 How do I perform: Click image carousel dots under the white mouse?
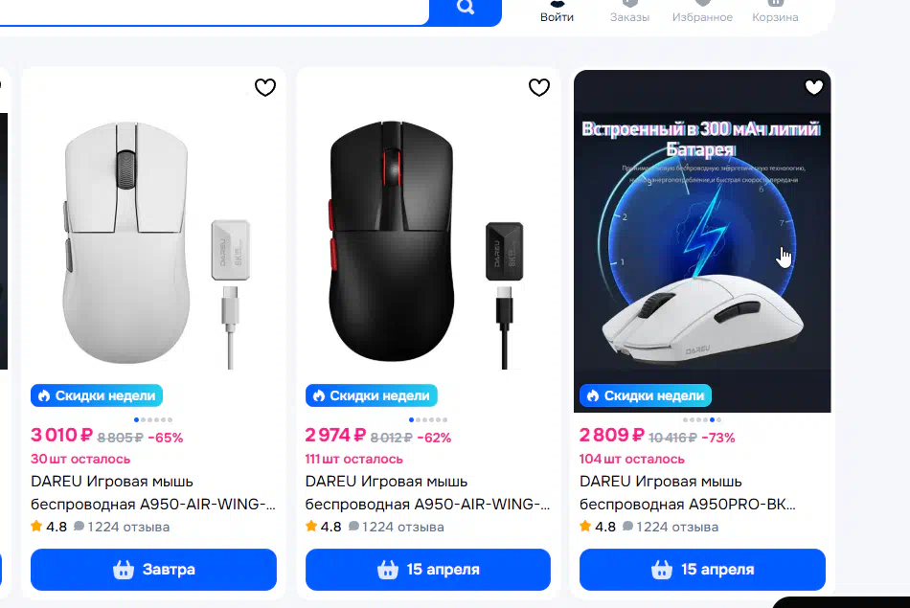pos(153,419)
